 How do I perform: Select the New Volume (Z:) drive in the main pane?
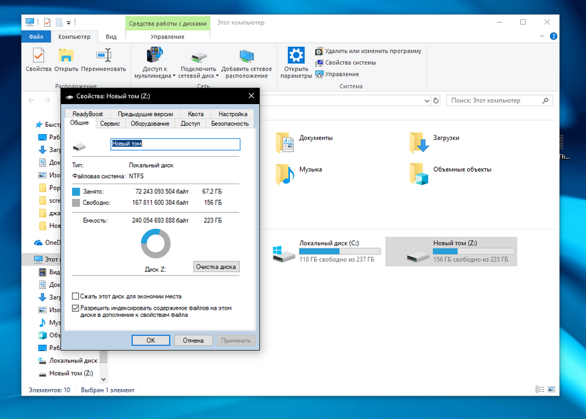click(451, 252)
